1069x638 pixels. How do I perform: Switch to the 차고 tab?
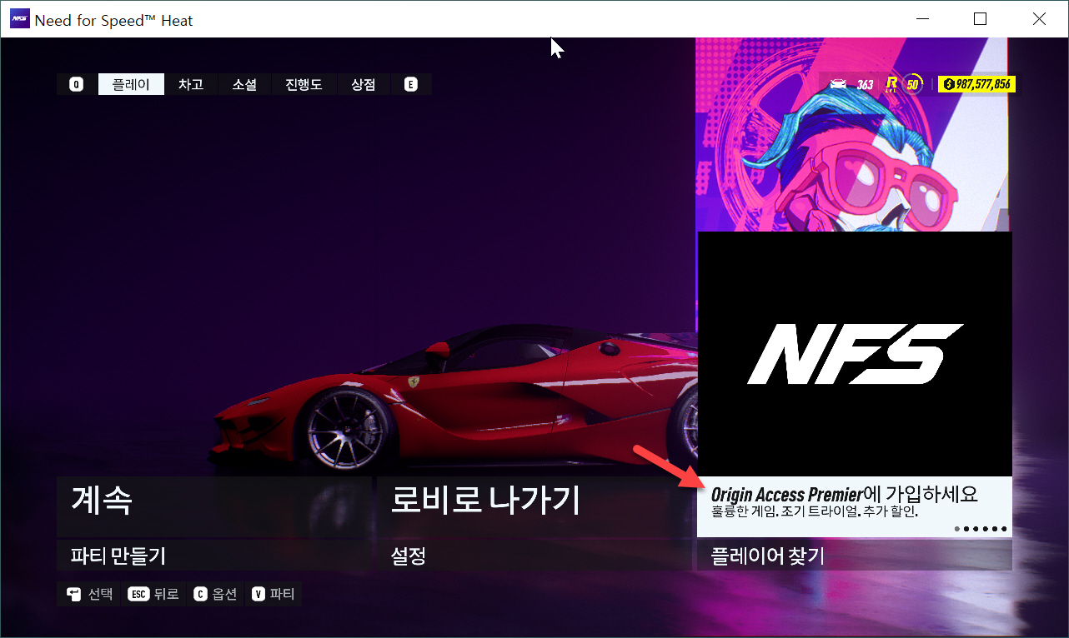click(x=191, y=84)
